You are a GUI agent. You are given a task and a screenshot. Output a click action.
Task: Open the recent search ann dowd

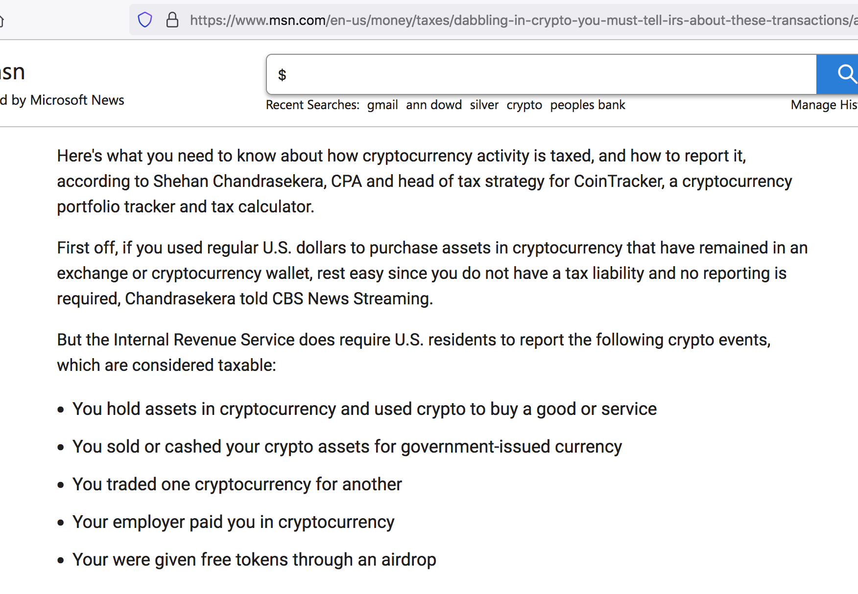[x=434, y=105]
